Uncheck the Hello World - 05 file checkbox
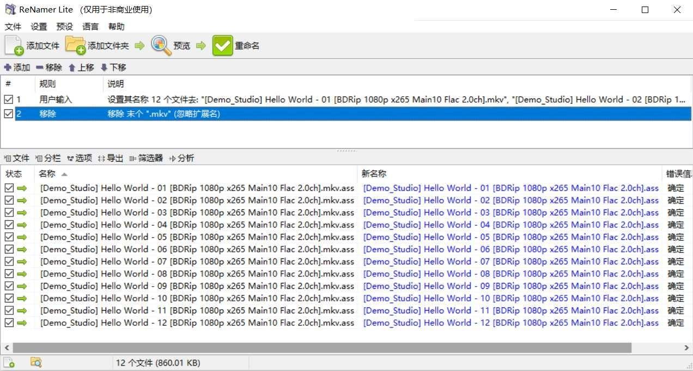The height and width of the screenshot is (371, 693). click(9, 237)
